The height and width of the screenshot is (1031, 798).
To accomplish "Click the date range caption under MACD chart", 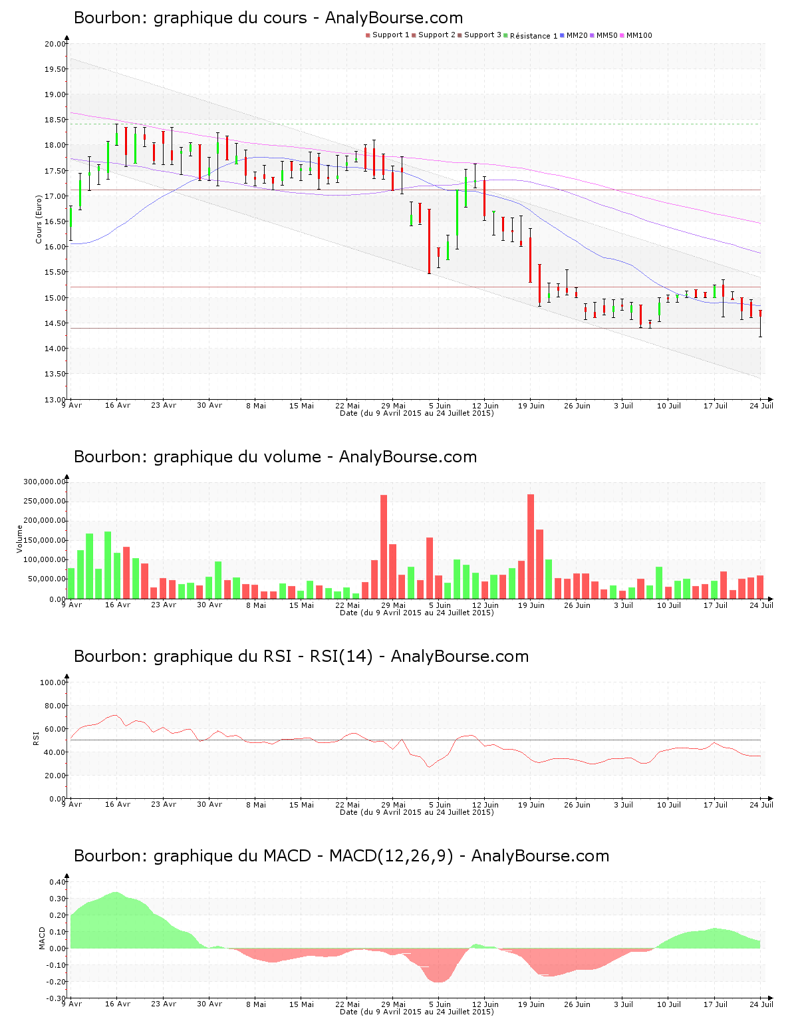I will pos(417,1012).
